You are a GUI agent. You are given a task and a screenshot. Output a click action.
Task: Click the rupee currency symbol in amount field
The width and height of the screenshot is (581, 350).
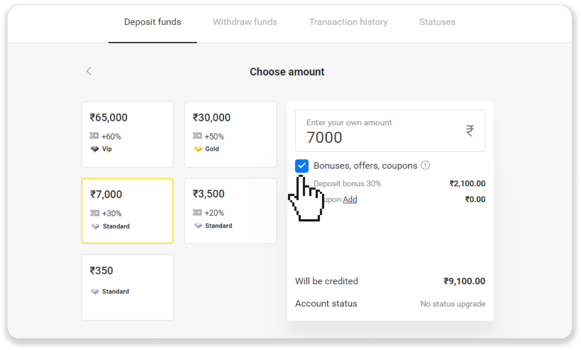(x=470, y=131)
